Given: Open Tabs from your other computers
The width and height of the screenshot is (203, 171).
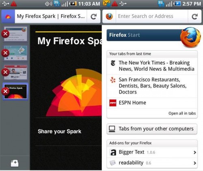Looking at the screenshot, I should pos(152,129).
